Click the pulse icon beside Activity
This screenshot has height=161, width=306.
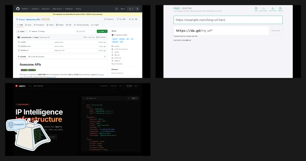112,52
